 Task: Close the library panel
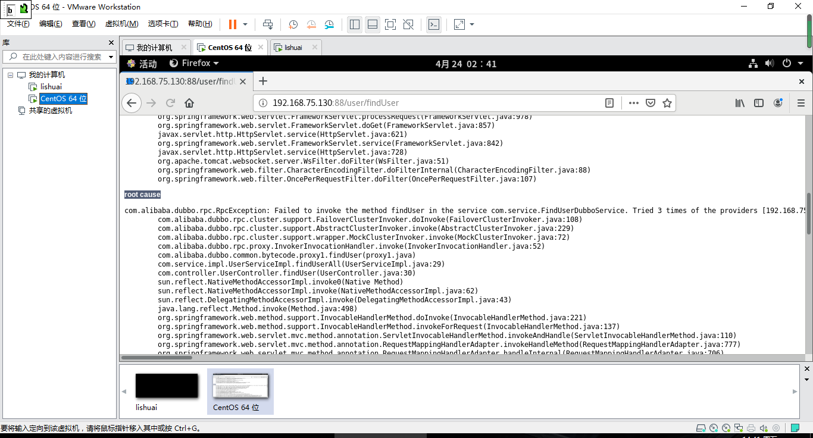click(111, 43)
